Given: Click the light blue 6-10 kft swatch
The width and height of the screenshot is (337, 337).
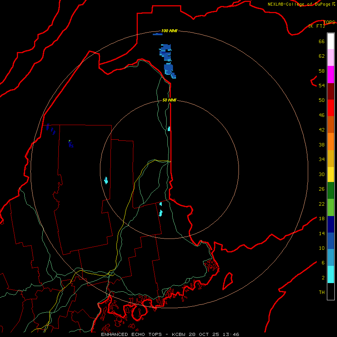Looking at the screenshot, I should click(331, 258).
